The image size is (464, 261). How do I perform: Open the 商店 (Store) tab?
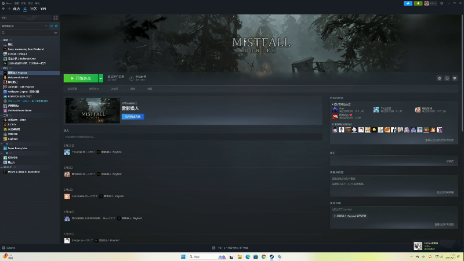tap(16, 9)
